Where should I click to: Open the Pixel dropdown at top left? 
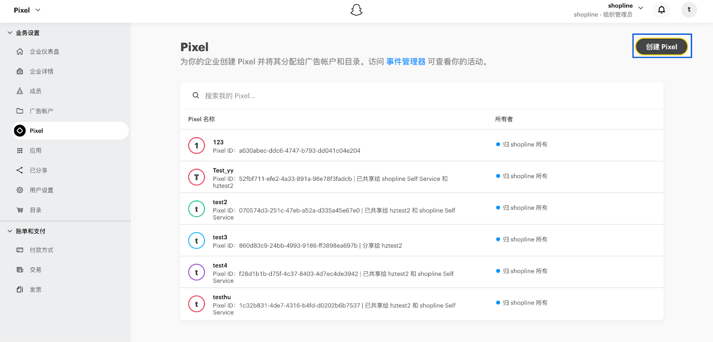point(27,10)
